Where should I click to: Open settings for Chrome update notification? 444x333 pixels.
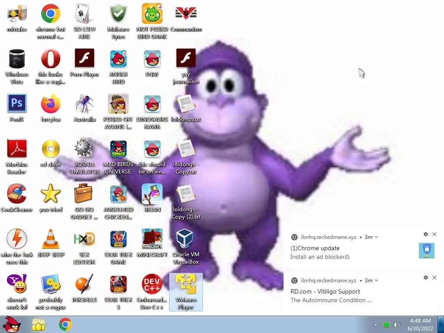426,234
